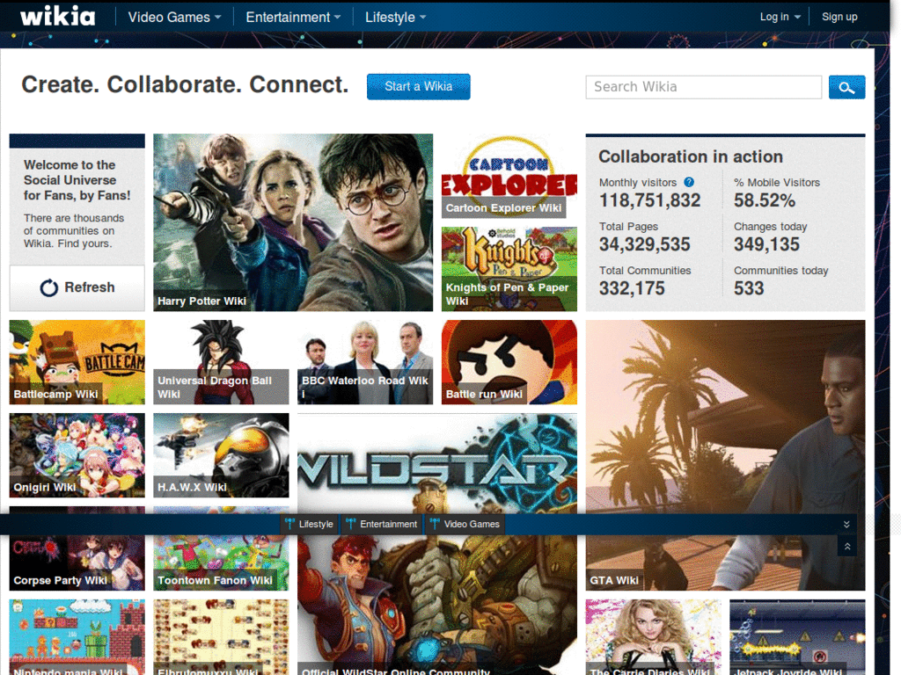Click the Welcome to the Social Universe text
901x675 pixels.
point(77,180)
